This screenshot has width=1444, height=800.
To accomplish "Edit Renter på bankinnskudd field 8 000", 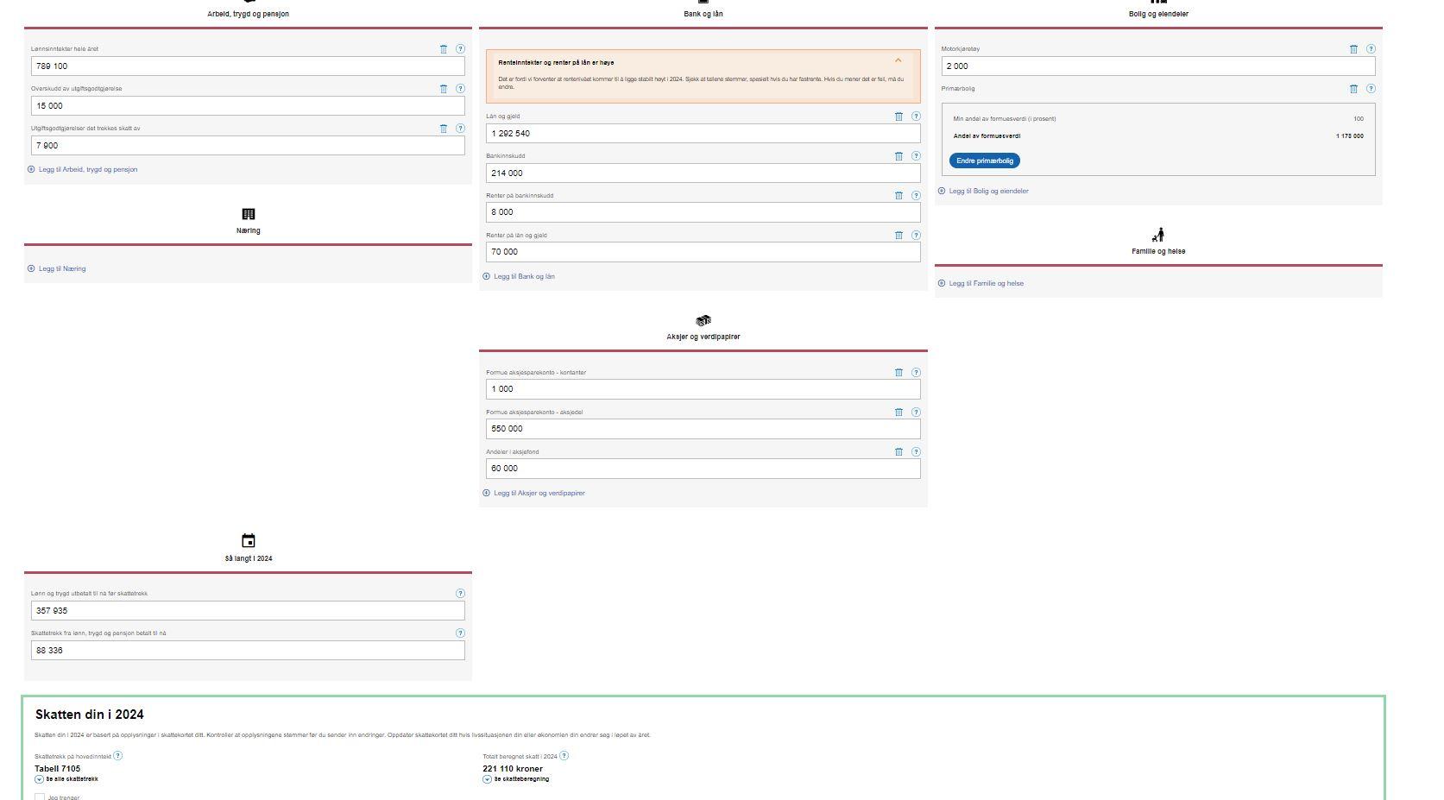I will pos(703,212).
